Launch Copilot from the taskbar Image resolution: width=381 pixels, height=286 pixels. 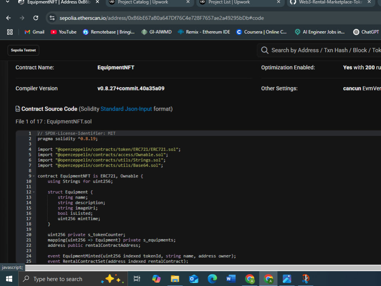156,279
